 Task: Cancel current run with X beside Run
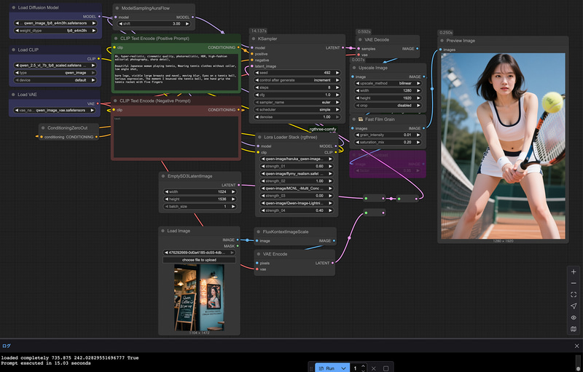tap(373, 368)
